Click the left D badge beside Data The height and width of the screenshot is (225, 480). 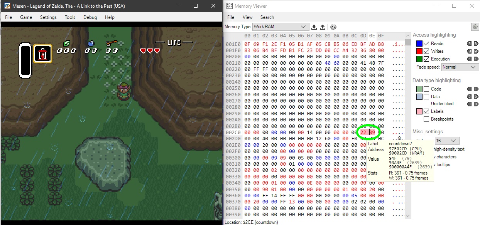tap(470, 97)
